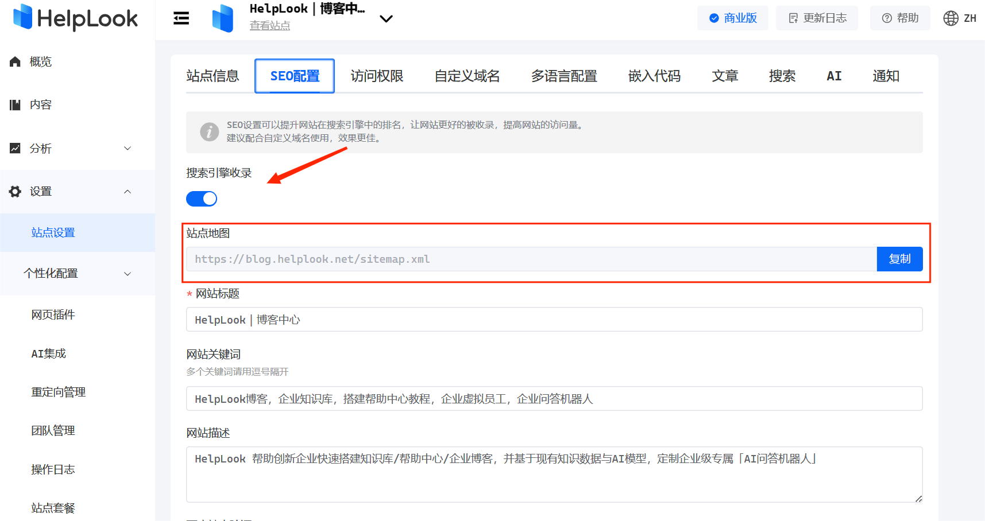Image resolution: width=985 pixels, height=521 pixels.
Task: Expand 个性化配置 submenu chevron
Action: pos(128,274)
